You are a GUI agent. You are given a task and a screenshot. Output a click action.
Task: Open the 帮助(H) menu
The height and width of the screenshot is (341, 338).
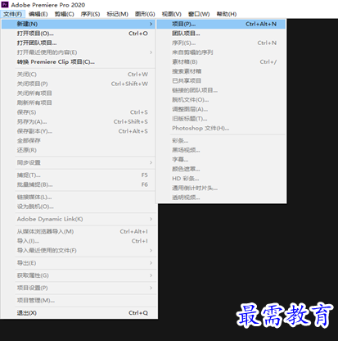pos(226,14)
